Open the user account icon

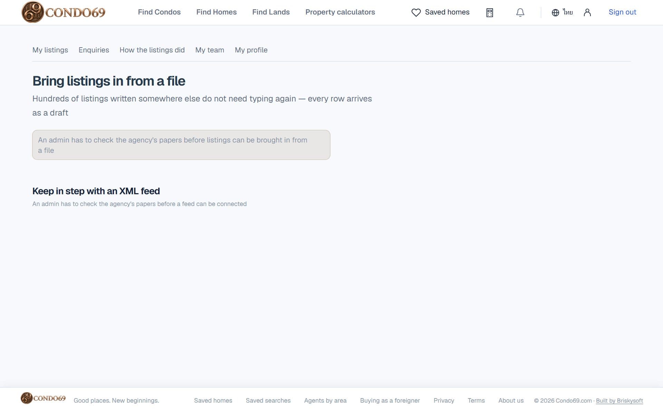[x=587, y=13]
